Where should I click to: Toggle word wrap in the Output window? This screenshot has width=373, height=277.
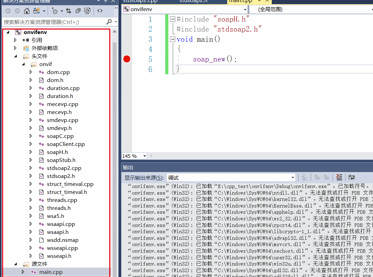pos(351,177)
